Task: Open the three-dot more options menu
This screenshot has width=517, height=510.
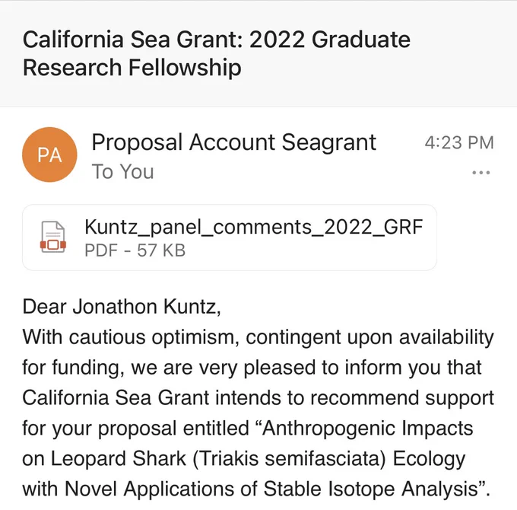Action: tap(481, 172)
